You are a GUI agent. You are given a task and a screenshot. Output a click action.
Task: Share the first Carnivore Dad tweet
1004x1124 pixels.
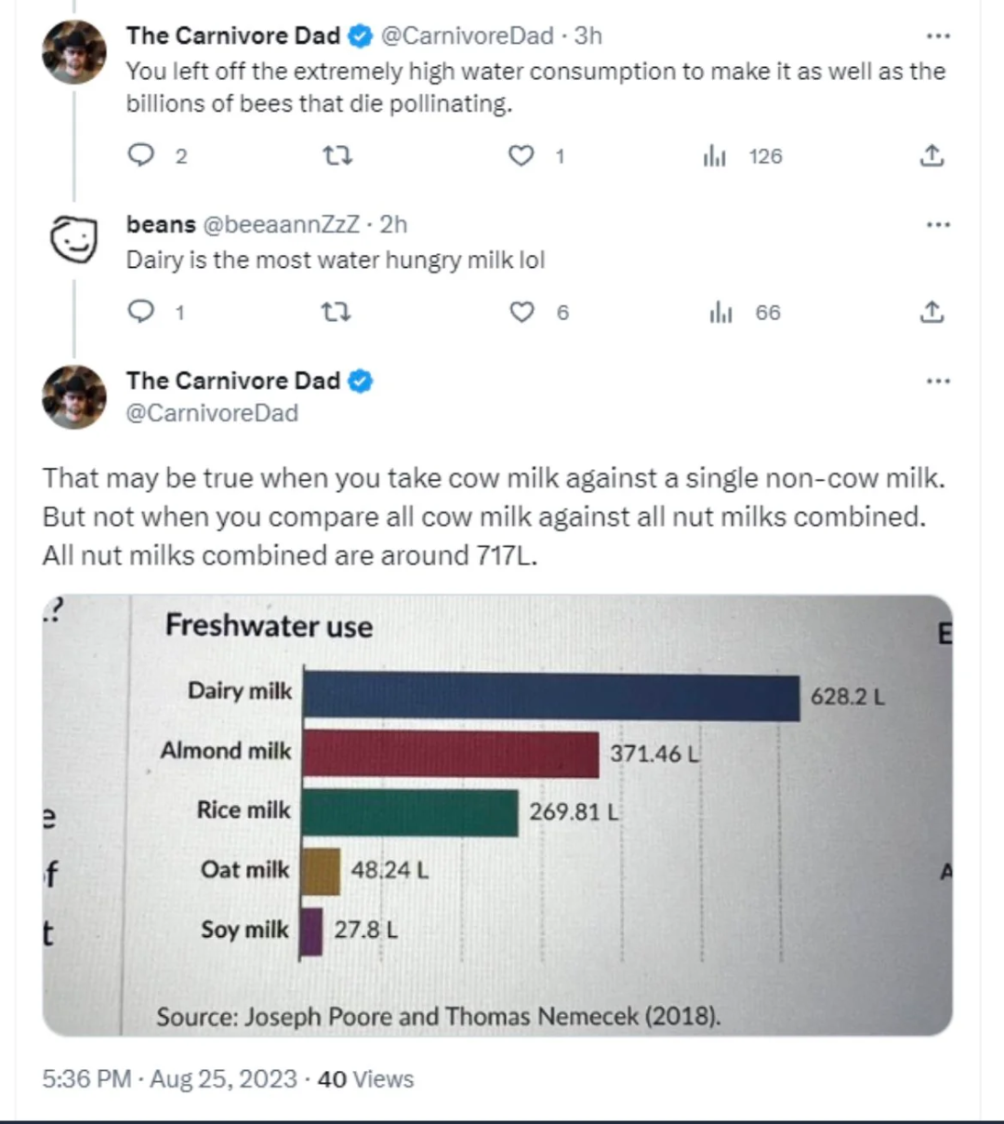point(931,155)
